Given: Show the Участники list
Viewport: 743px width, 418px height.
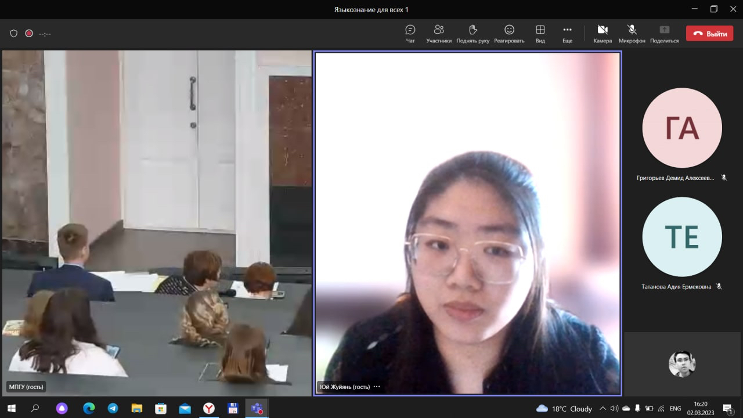Looking at the screenshot, I should (x=439, y=34).
